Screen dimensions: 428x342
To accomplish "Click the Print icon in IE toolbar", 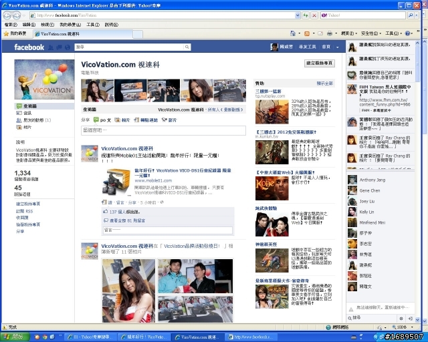I will (x=330, y=33).
